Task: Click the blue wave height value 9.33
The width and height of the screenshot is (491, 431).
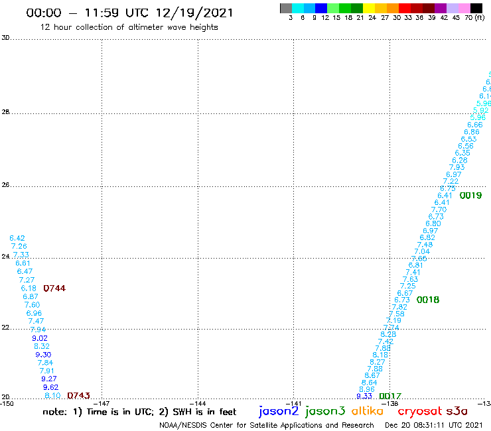Action: (x=364, y=397)
